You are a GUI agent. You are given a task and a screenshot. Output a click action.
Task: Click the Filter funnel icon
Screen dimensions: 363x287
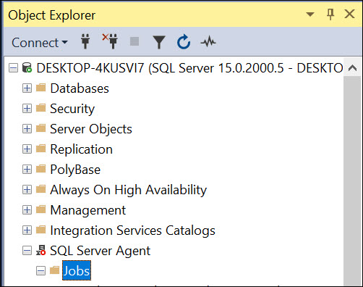tap(159, 42)
